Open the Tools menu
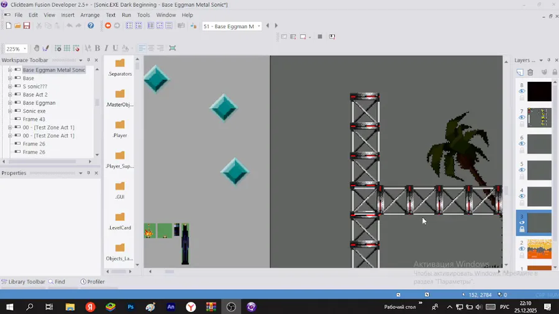The image size is (559, 314). 143,15
